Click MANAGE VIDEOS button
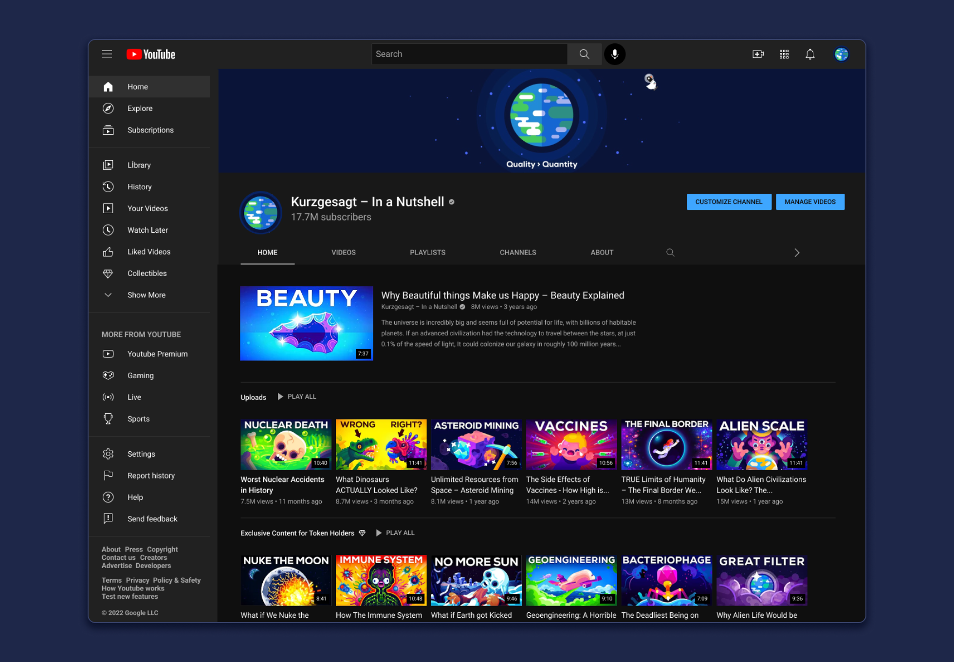The height and width of the screenshot is (662, 954). click(x=810, y=202)
